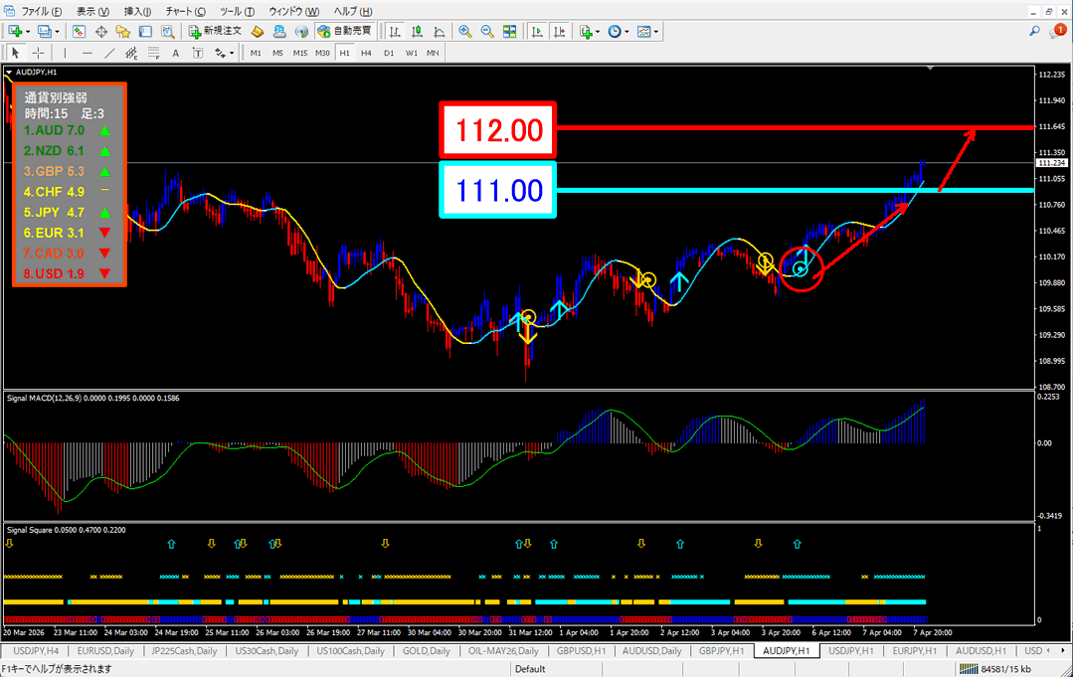
Task: Open the search magnifier at top right
Action: (x=1033, y=32)
